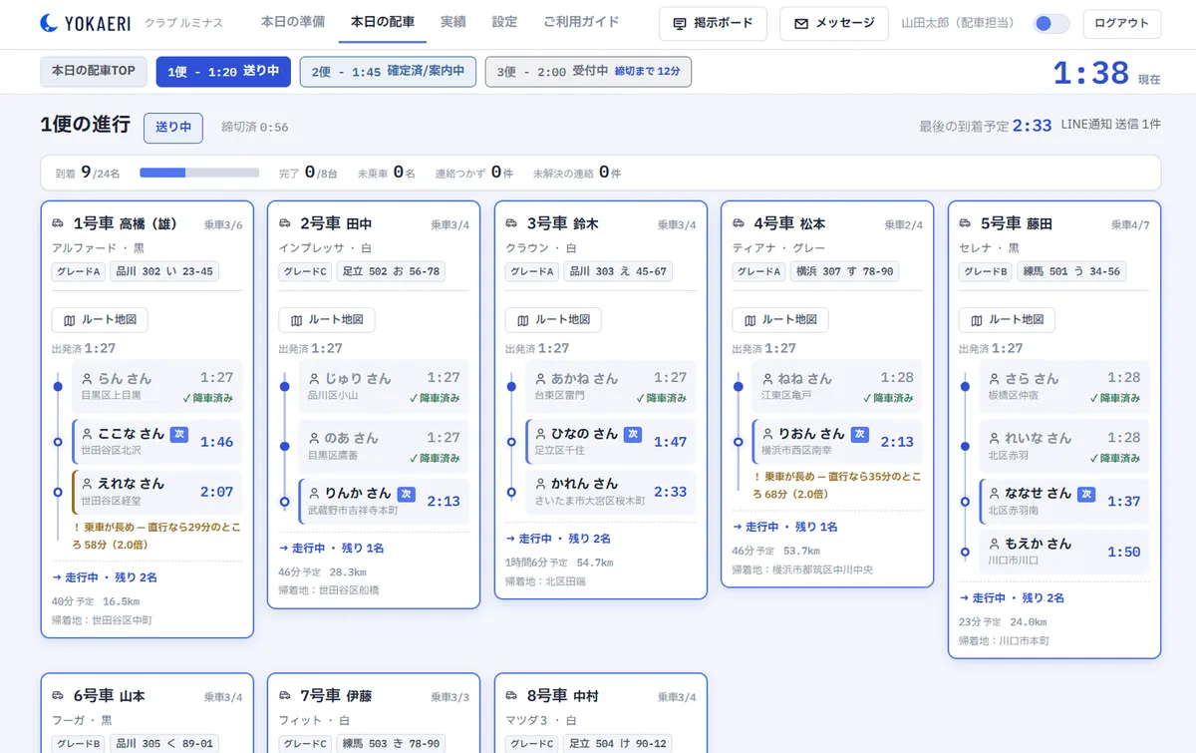Click the person icon beside りんか さん
Image resolution: width=1196 pixels, height=753 pixels.
pyautogui.click(x=315, y=494)
